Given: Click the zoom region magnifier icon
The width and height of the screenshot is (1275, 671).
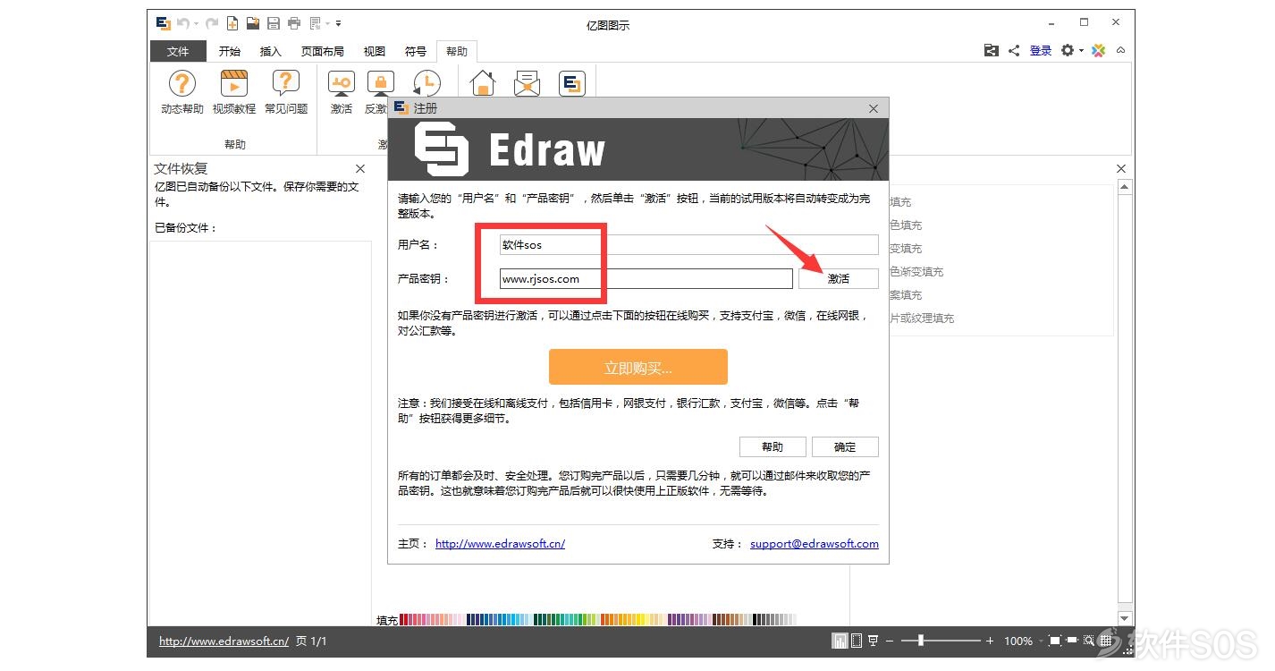Looking at the screenshot, I should pyautogui.click(x=1089, y=641).
